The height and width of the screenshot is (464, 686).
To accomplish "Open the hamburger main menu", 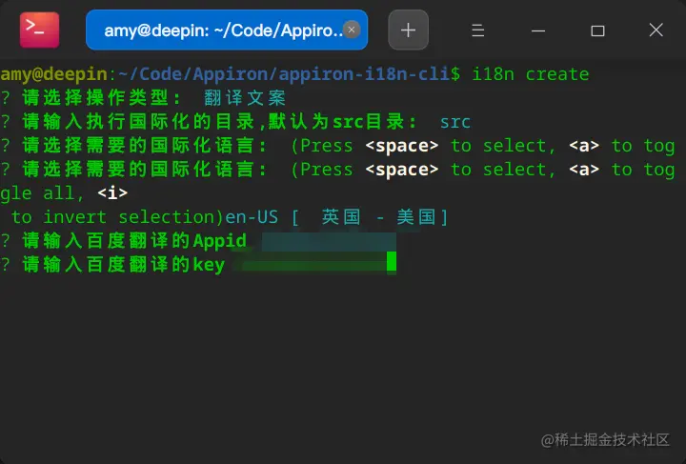I will click(477, 30).
